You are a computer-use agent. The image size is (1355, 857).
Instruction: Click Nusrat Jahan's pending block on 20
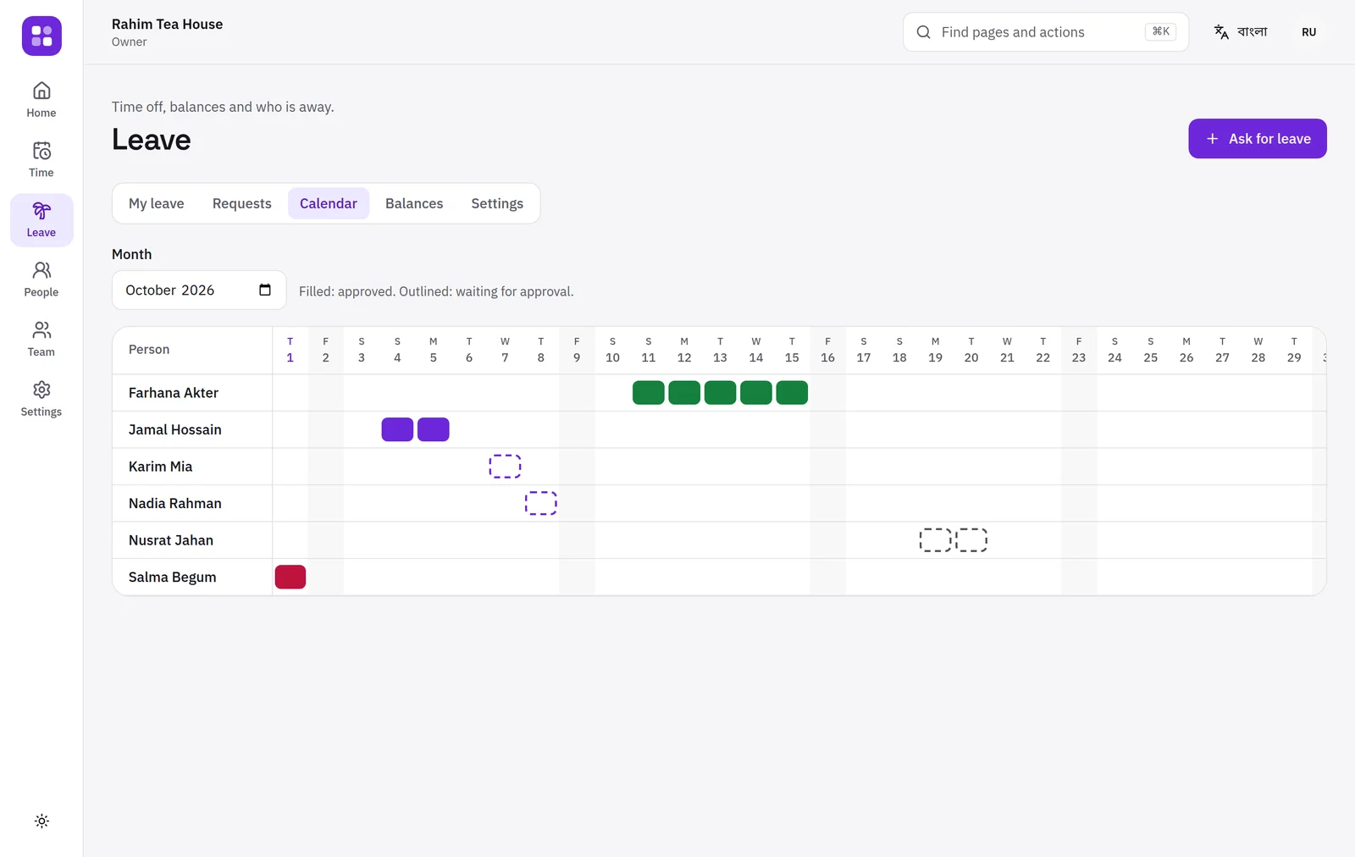tap(971, 540)
